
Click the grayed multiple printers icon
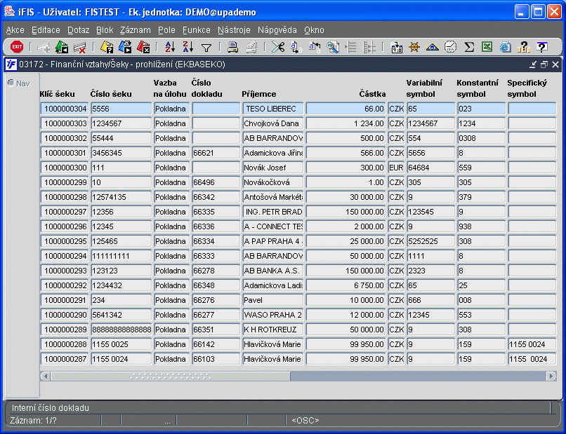pos(251,47)
